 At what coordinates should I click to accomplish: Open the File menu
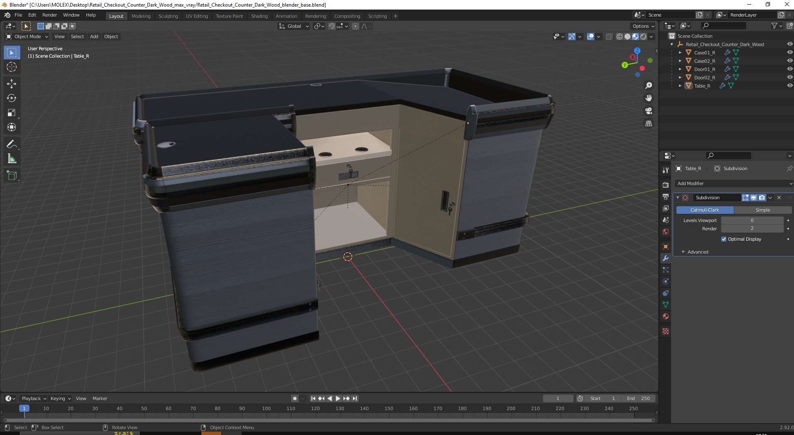click(18, 15)
